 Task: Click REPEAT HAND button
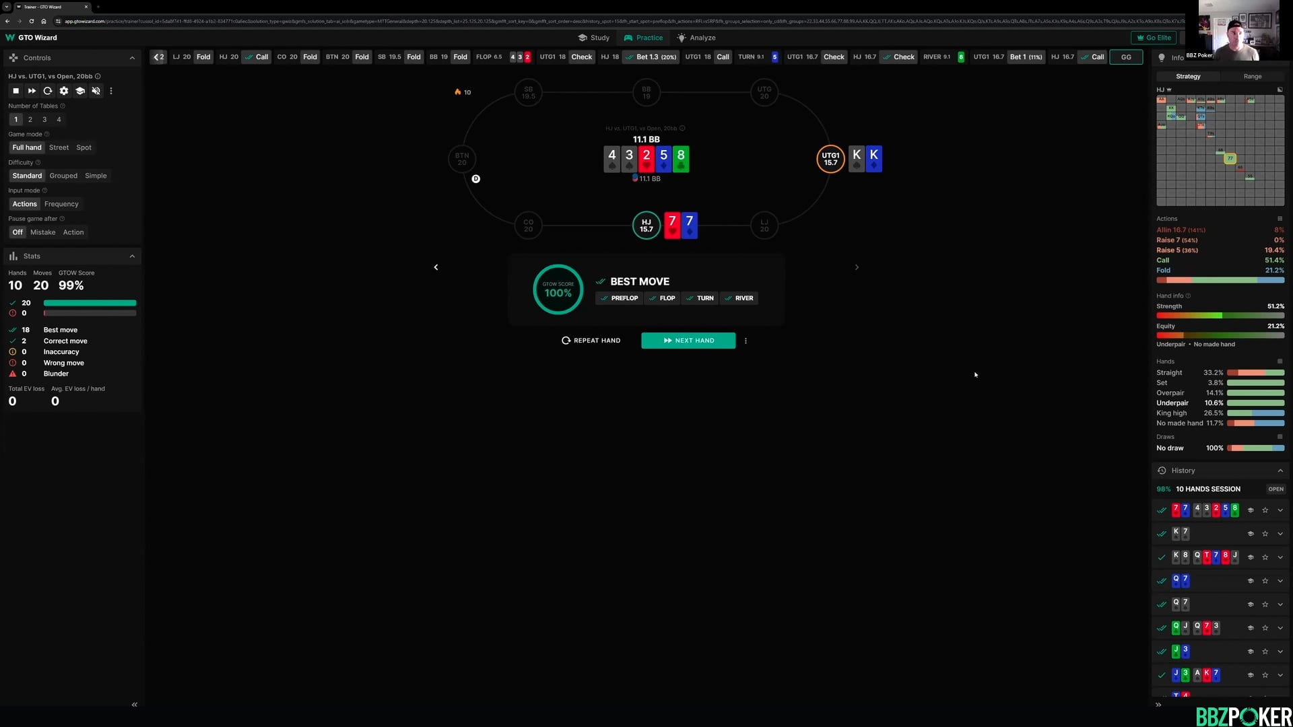click(591, 341)
